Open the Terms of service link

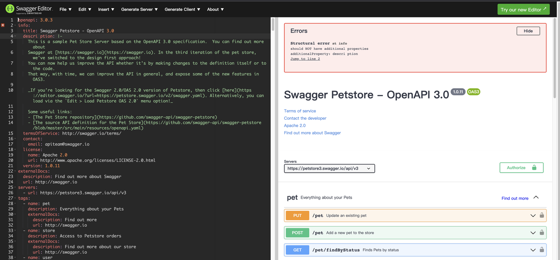[300, 111]
